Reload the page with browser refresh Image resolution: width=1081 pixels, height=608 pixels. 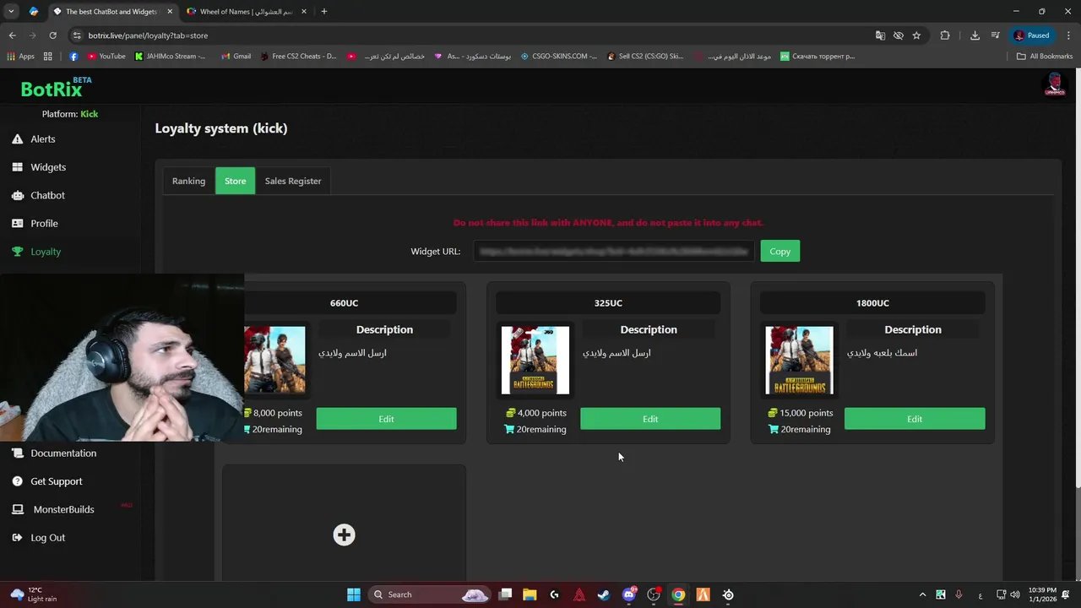pos(52,35)
